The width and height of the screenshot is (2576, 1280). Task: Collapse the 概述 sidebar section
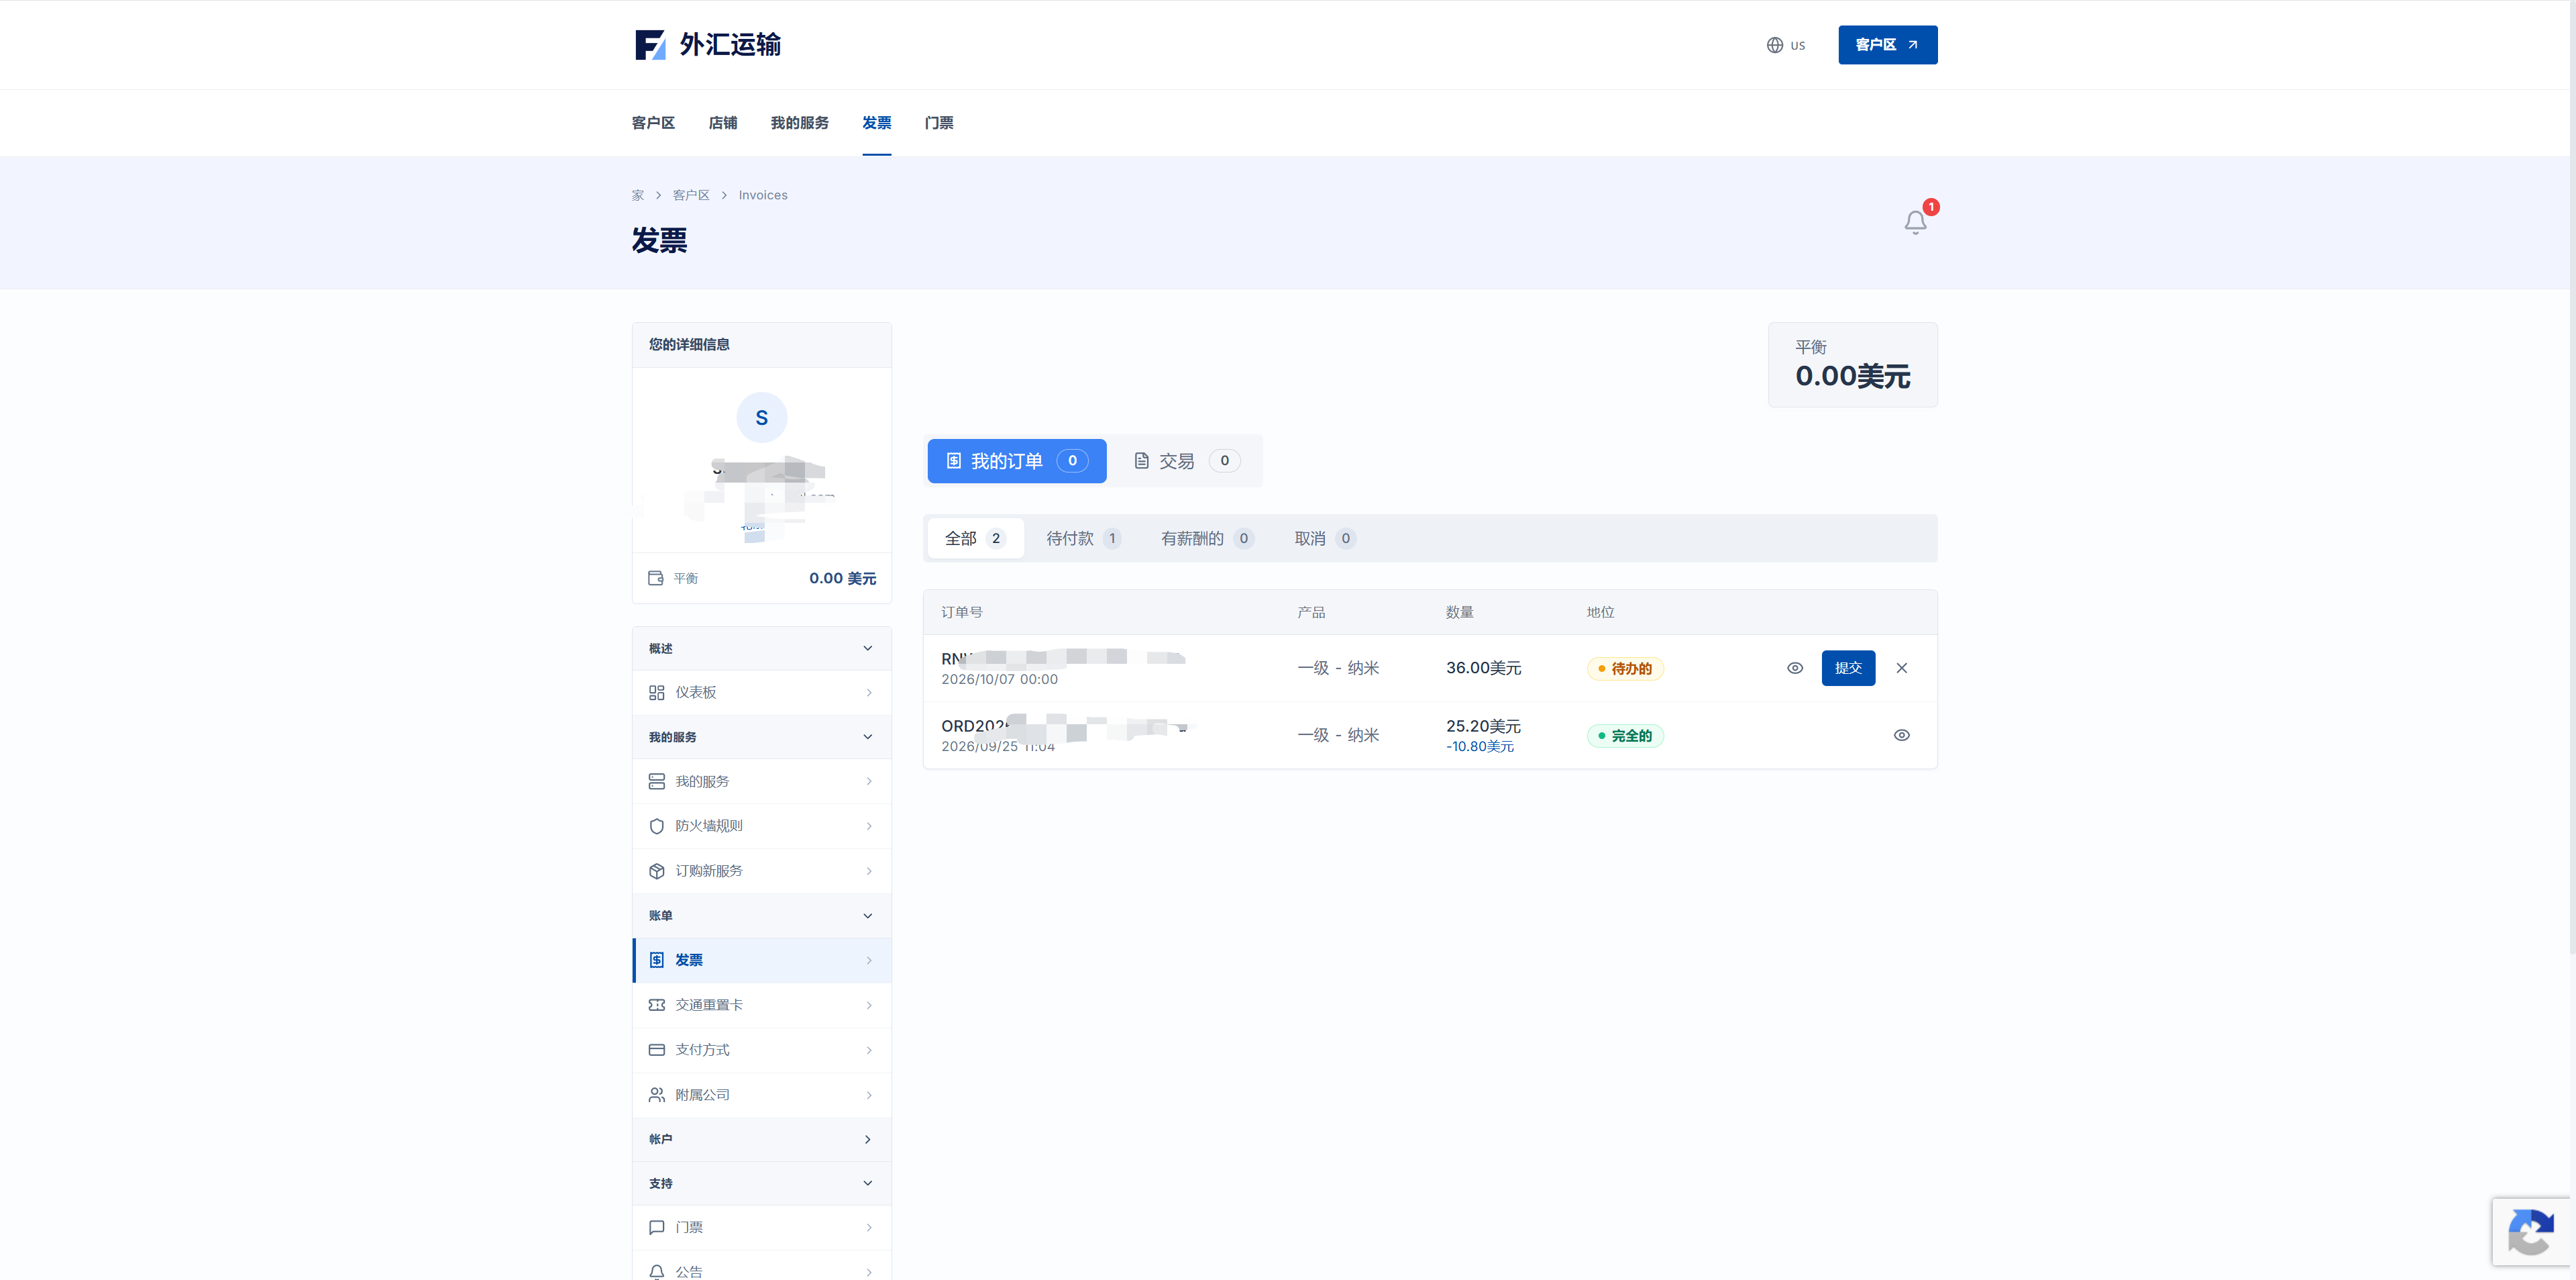(762, 648)
